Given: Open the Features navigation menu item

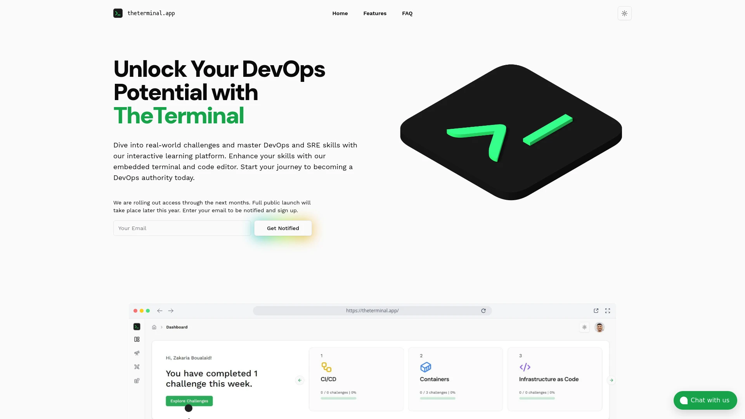Looking at the screenshot, I should [374, 13].
